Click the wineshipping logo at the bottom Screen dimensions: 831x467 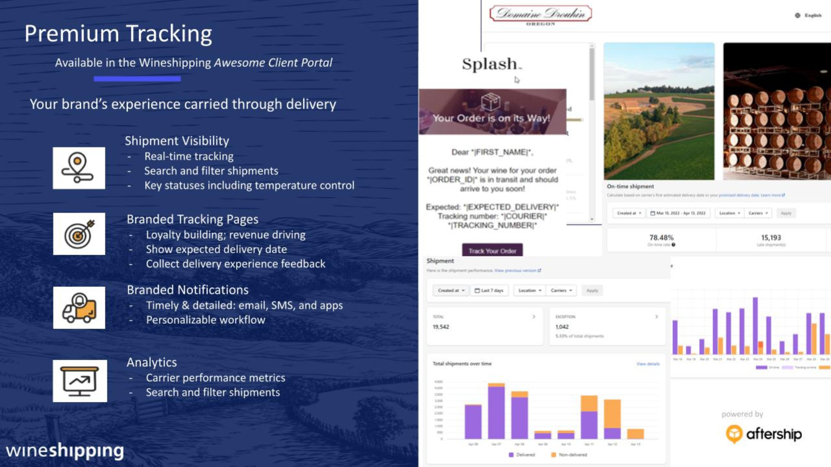(x=65, y=450)
